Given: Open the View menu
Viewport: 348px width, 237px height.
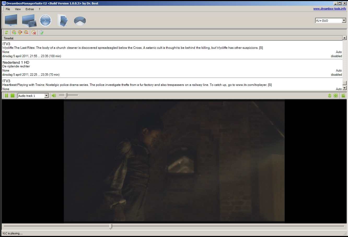Looking at the screenshot, I should [x=18, y=9].
